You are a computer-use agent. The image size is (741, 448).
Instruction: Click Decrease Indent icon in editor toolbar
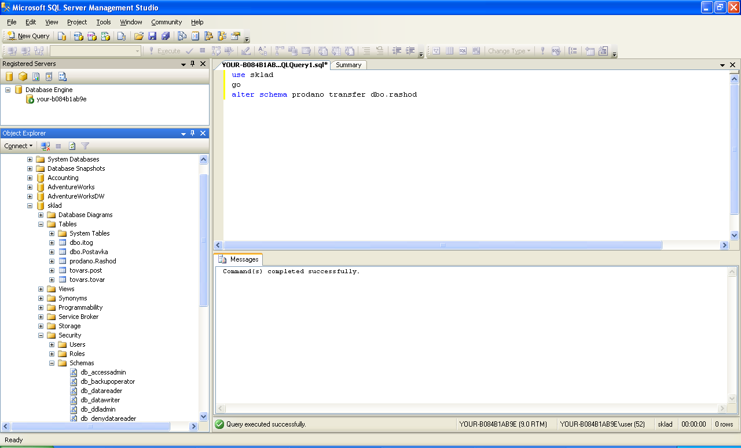click(x=397, y=51)
